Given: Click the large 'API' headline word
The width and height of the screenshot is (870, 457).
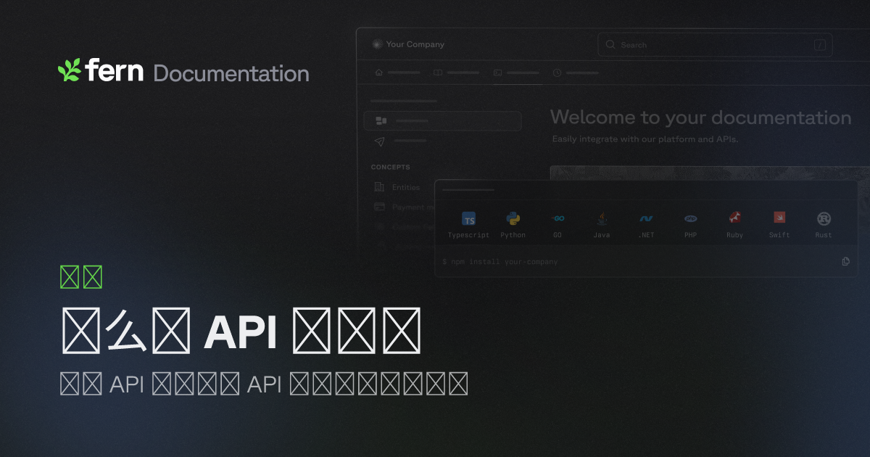Looking at the screenshot, I should pos(241,332).
